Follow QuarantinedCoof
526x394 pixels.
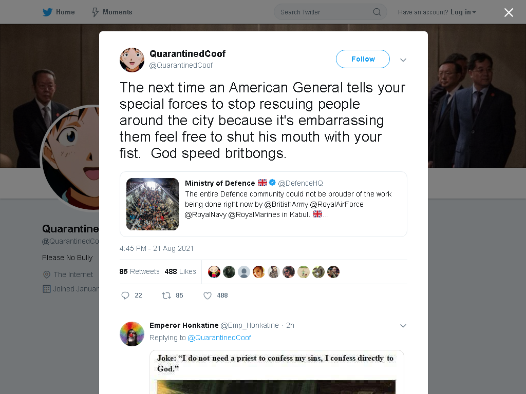click(363, 59)
